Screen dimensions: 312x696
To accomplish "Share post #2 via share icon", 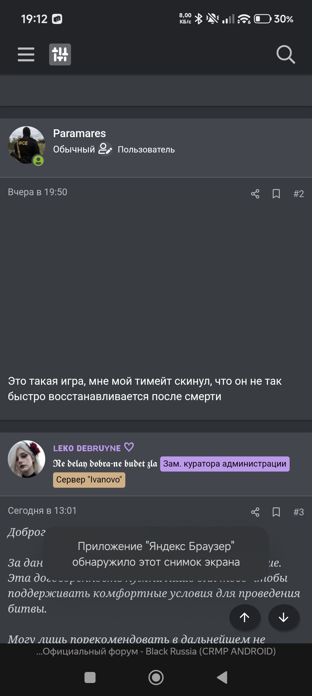I will click(255, 194).
